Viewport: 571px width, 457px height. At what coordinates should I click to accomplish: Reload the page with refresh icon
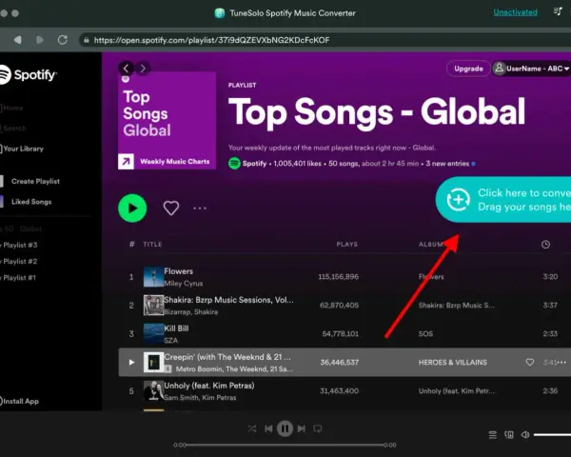point(63,40)
